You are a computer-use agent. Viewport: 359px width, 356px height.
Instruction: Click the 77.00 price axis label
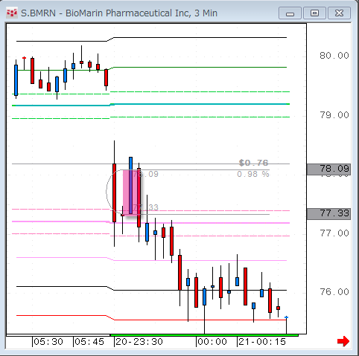point(334,233)
